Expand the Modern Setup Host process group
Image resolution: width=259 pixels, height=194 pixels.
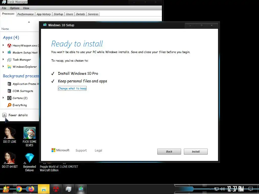coord(3,52)
